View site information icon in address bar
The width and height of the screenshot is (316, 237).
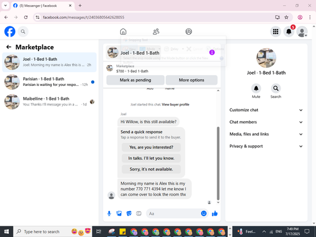37,17
